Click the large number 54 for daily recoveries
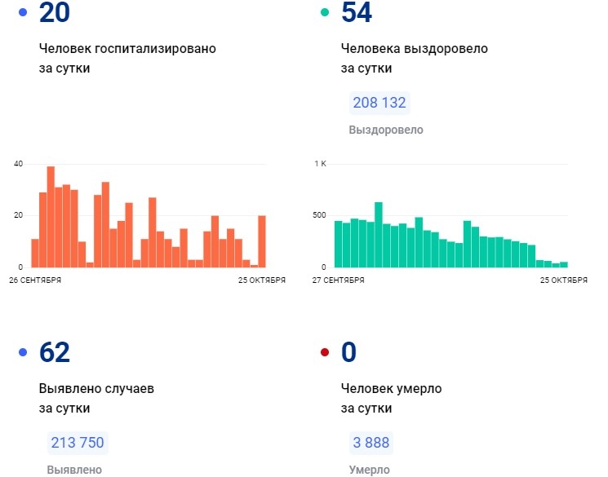The image size is (608, 477). pos(358,13)
